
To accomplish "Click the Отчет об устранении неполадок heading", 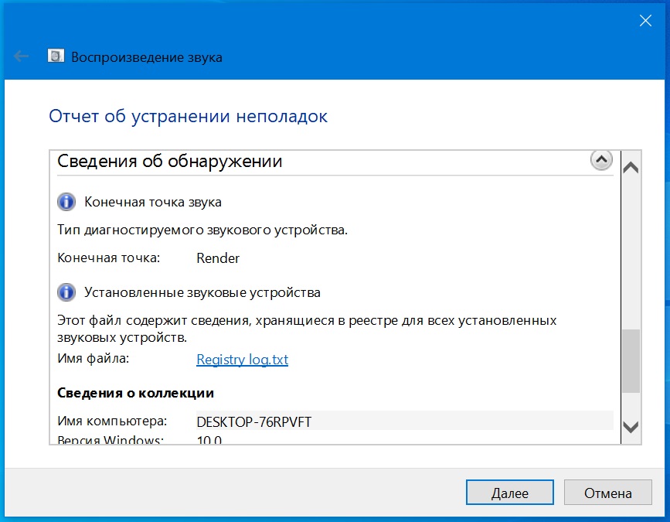I will click(188, 116).
